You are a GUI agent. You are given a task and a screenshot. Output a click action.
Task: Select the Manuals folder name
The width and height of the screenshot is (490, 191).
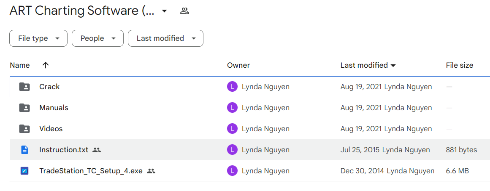point(54,108)
